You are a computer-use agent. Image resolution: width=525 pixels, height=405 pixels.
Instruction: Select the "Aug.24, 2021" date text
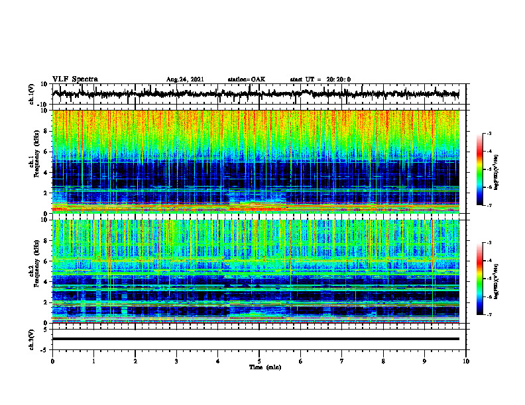(185, 79)
